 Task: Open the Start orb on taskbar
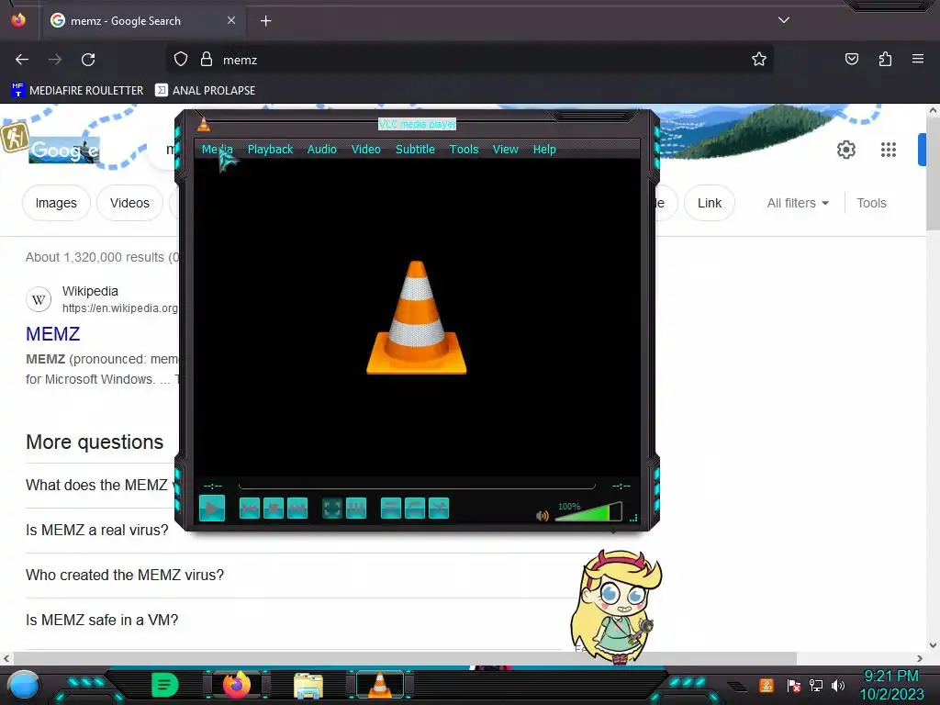(x=23, y=685)
